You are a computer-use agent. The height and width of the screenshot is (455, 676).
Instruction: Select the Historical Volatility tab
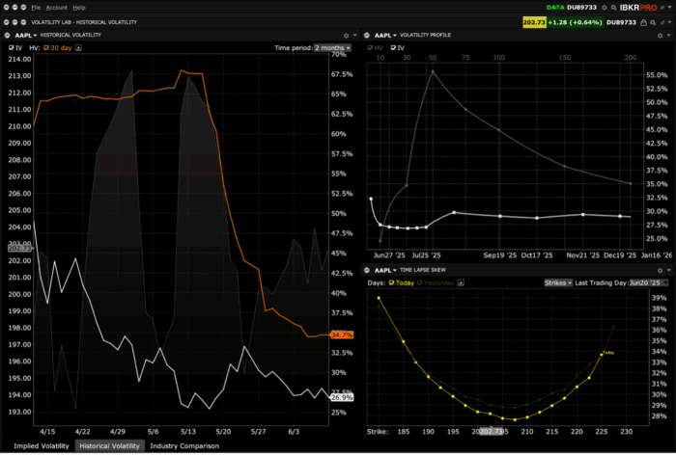[x=109, y=446]
